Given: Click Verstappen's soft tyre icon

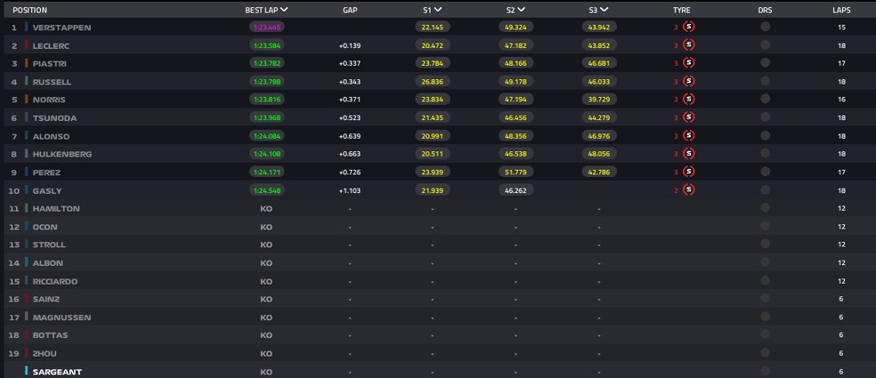Looking at the screenshot, I should [688, 28].
